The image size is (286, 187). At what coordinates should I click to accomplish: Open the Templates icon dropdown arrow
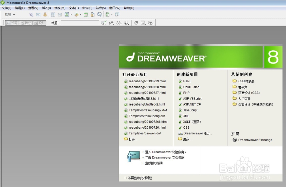click(112, 15)
